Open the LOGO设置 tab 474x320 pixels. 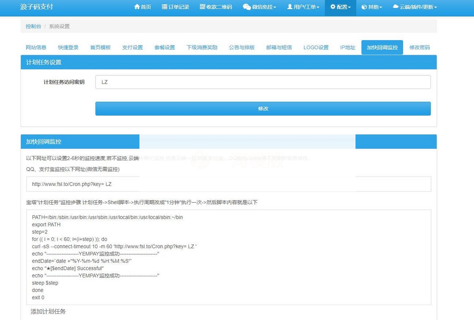pyautogui.click(x=316, y=47)
